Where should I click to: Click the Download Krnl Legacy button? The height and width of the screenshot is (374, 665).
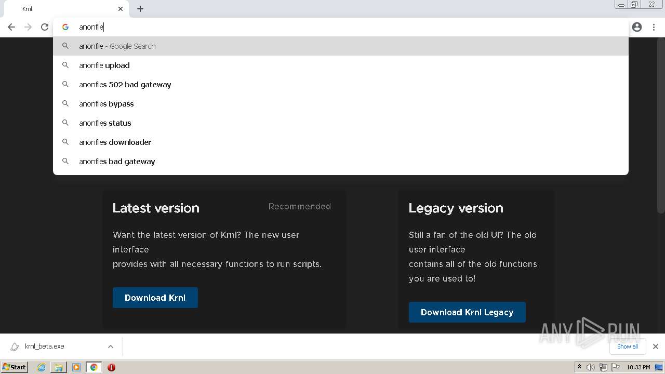click(467, 312)
